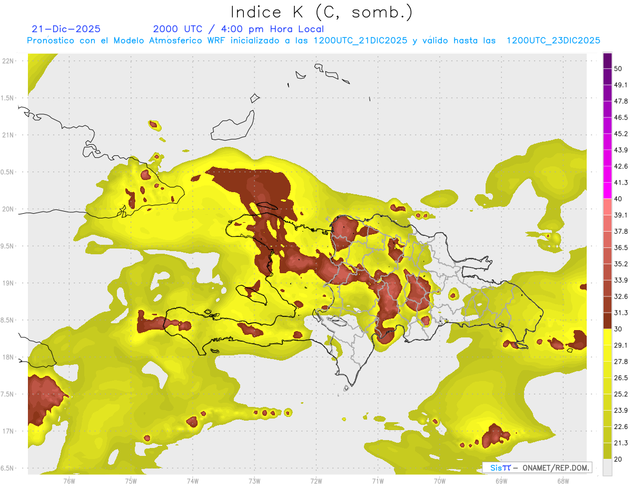Click the 20N latitude axis label
Image resolution: width=632 pixels, height=488 pixels.
[x=8, y=210]
